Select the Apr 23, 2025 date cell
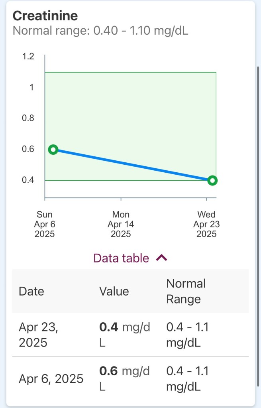Image resolution: width=261 pixels, height=408 pixels. point(39,335)
